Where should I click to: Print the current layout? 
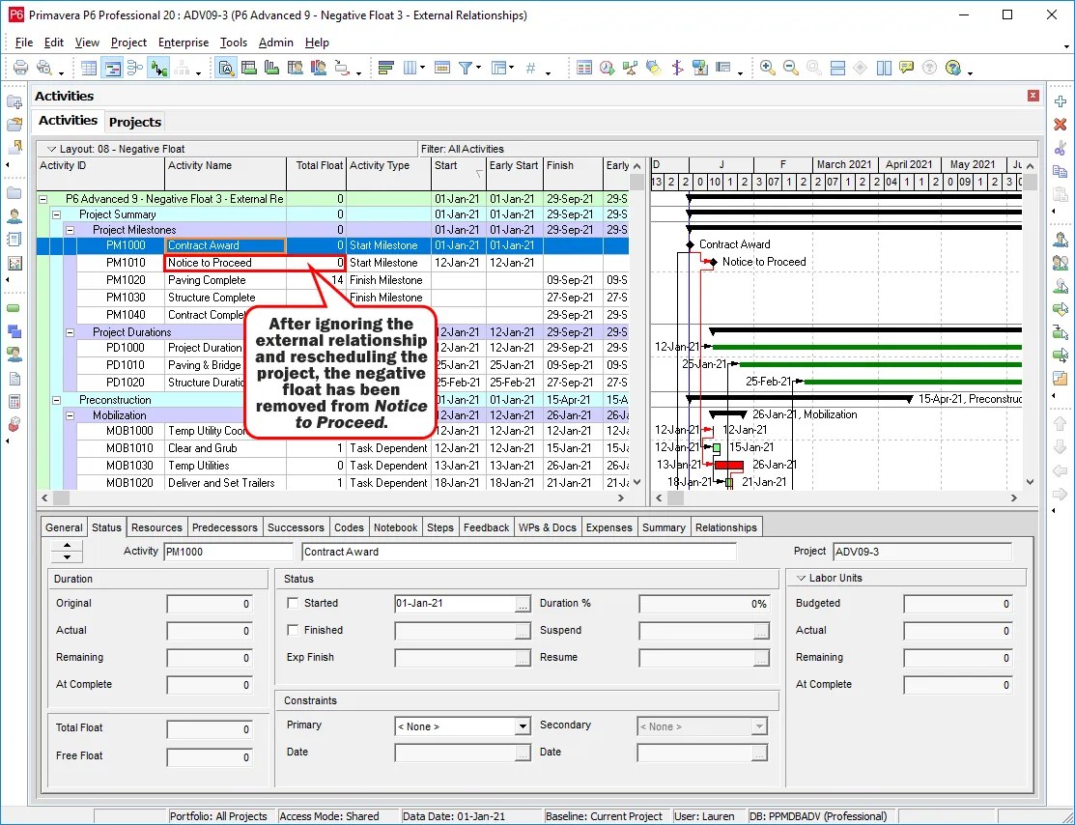click(19, 68)
